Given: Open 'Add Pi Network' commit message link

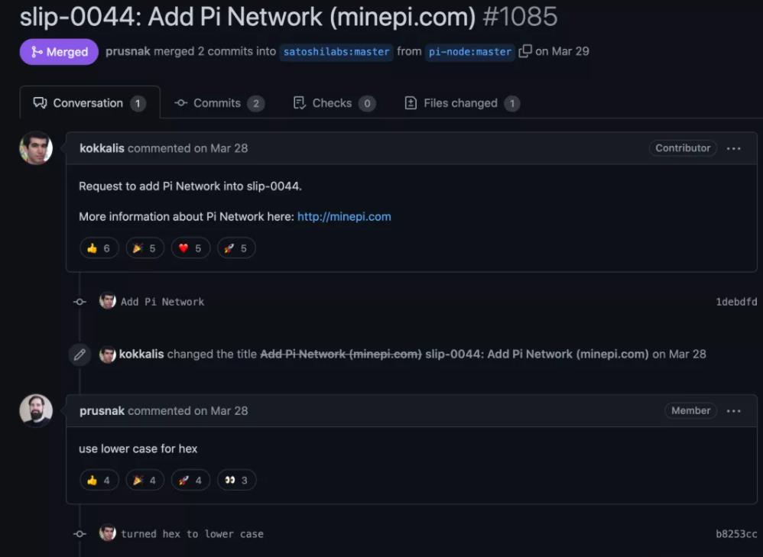Looking at the screenshot, I should click(x=163, y=302).
